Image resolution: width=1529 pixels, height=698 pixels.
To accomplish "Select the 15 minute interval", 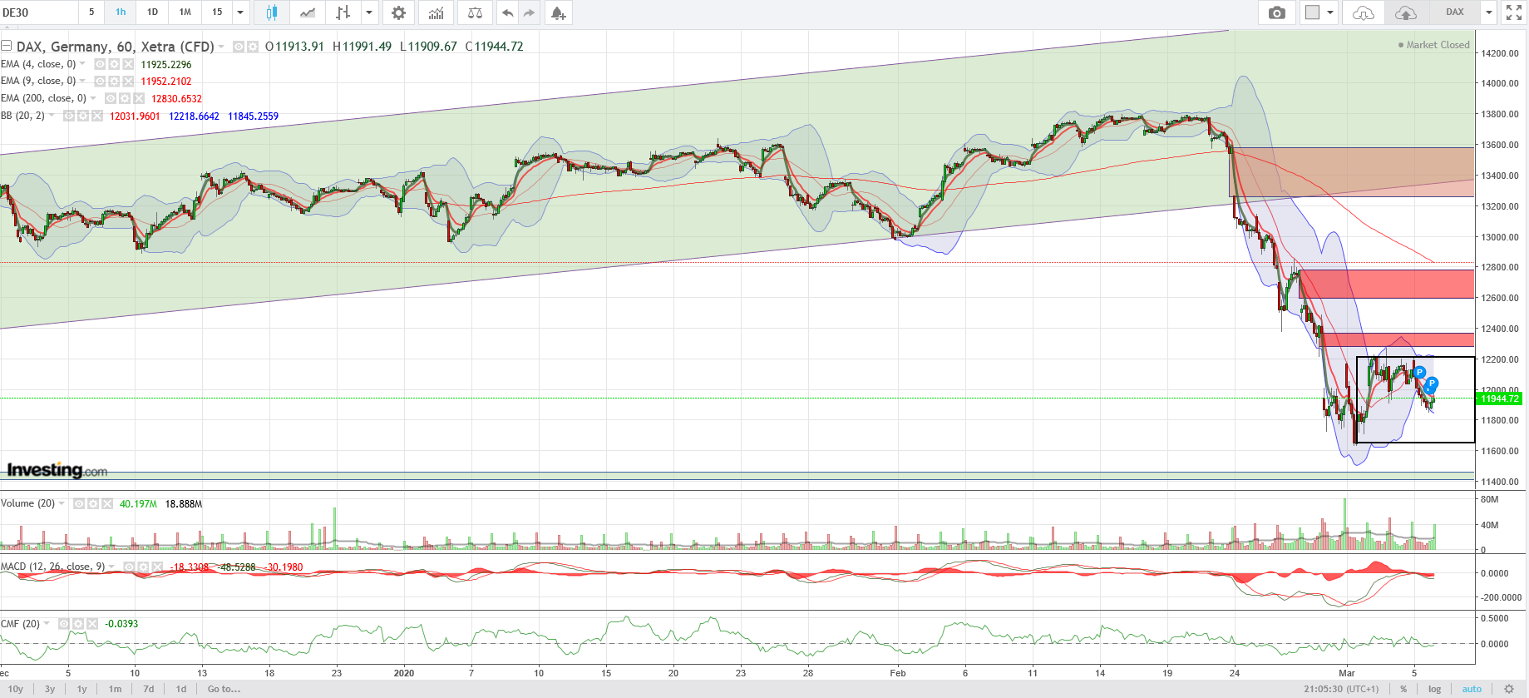I will pos(217,12).
